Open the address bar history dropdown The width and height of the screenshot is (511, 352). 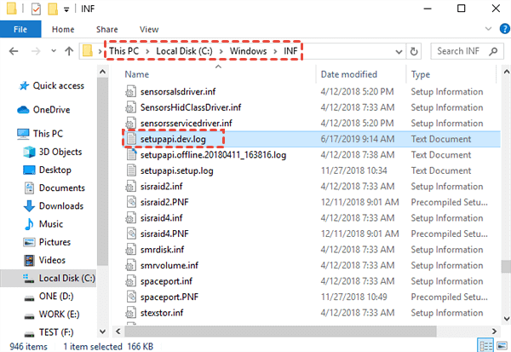tap(399, 51)
